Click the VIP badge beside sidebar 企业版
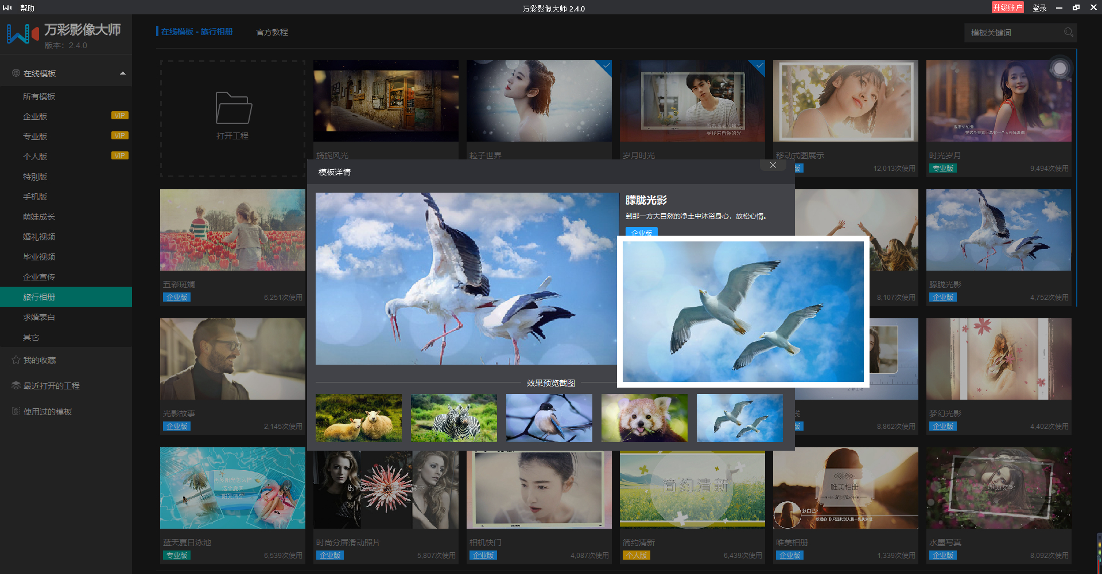 tap(119, 116)
